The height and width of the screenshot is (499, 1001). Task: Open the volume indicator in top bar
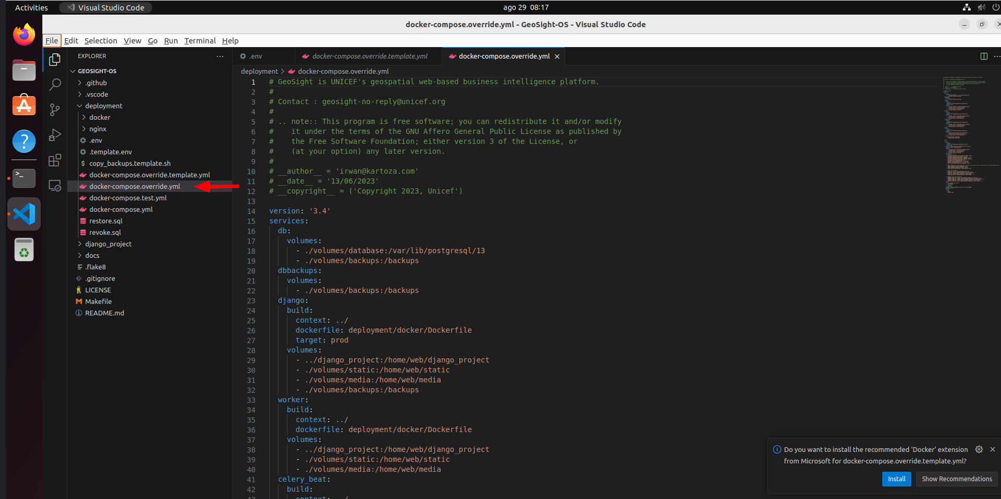981,7
